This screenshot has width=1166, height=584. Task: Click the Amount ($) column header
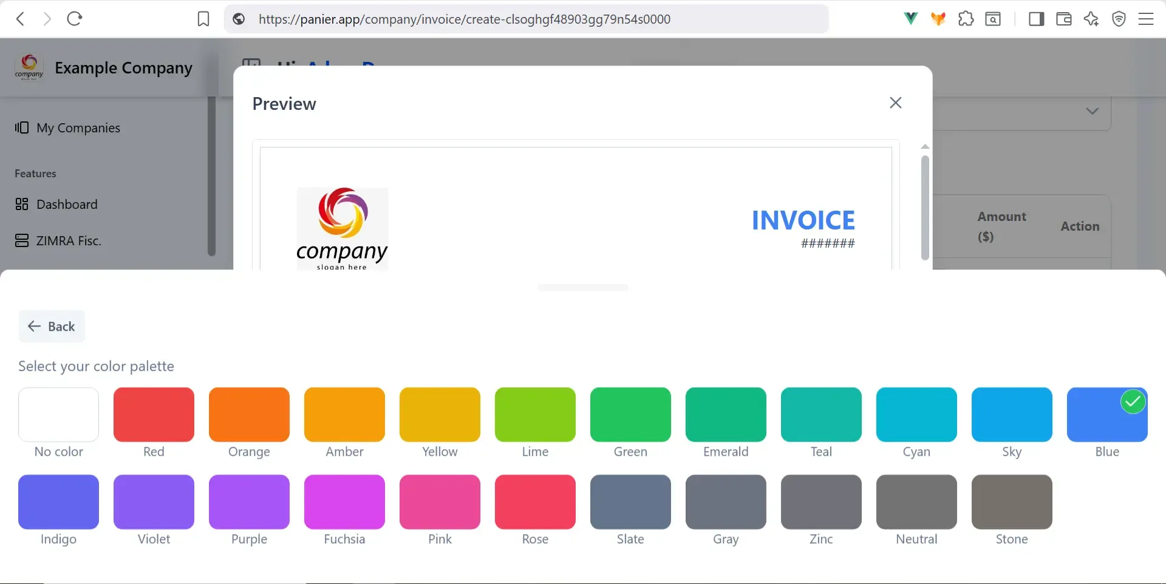[1002, 226]
